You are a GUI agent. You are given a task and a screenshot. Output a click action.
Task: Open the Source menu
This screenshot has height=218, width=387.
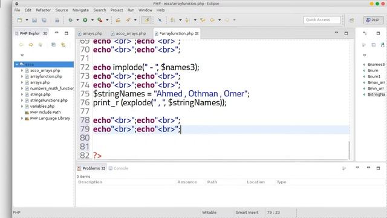tap(62, 10)
